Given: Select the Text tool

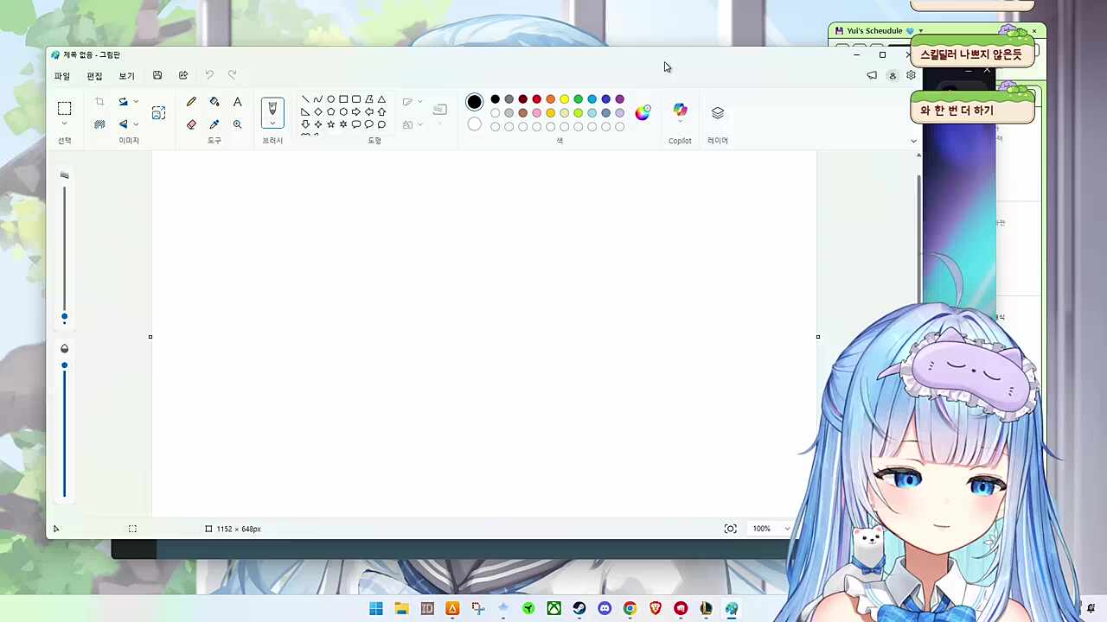Looking at the screenshot, I should pos(237,102).
